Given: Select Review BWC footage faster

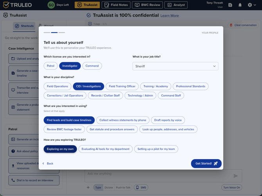Looking at the screenshot, I should click(64, 129).
